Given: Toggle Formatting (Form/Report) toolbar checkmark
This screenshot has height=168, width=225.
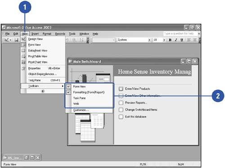Looking at the screenshot, I should pos(68,92).
